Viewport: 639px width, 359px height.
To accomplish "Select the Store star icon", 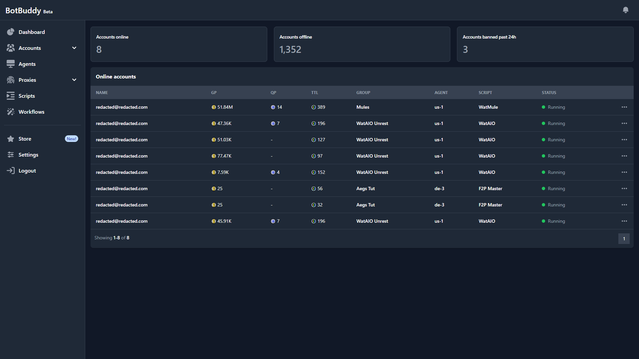I will (11, 139).
